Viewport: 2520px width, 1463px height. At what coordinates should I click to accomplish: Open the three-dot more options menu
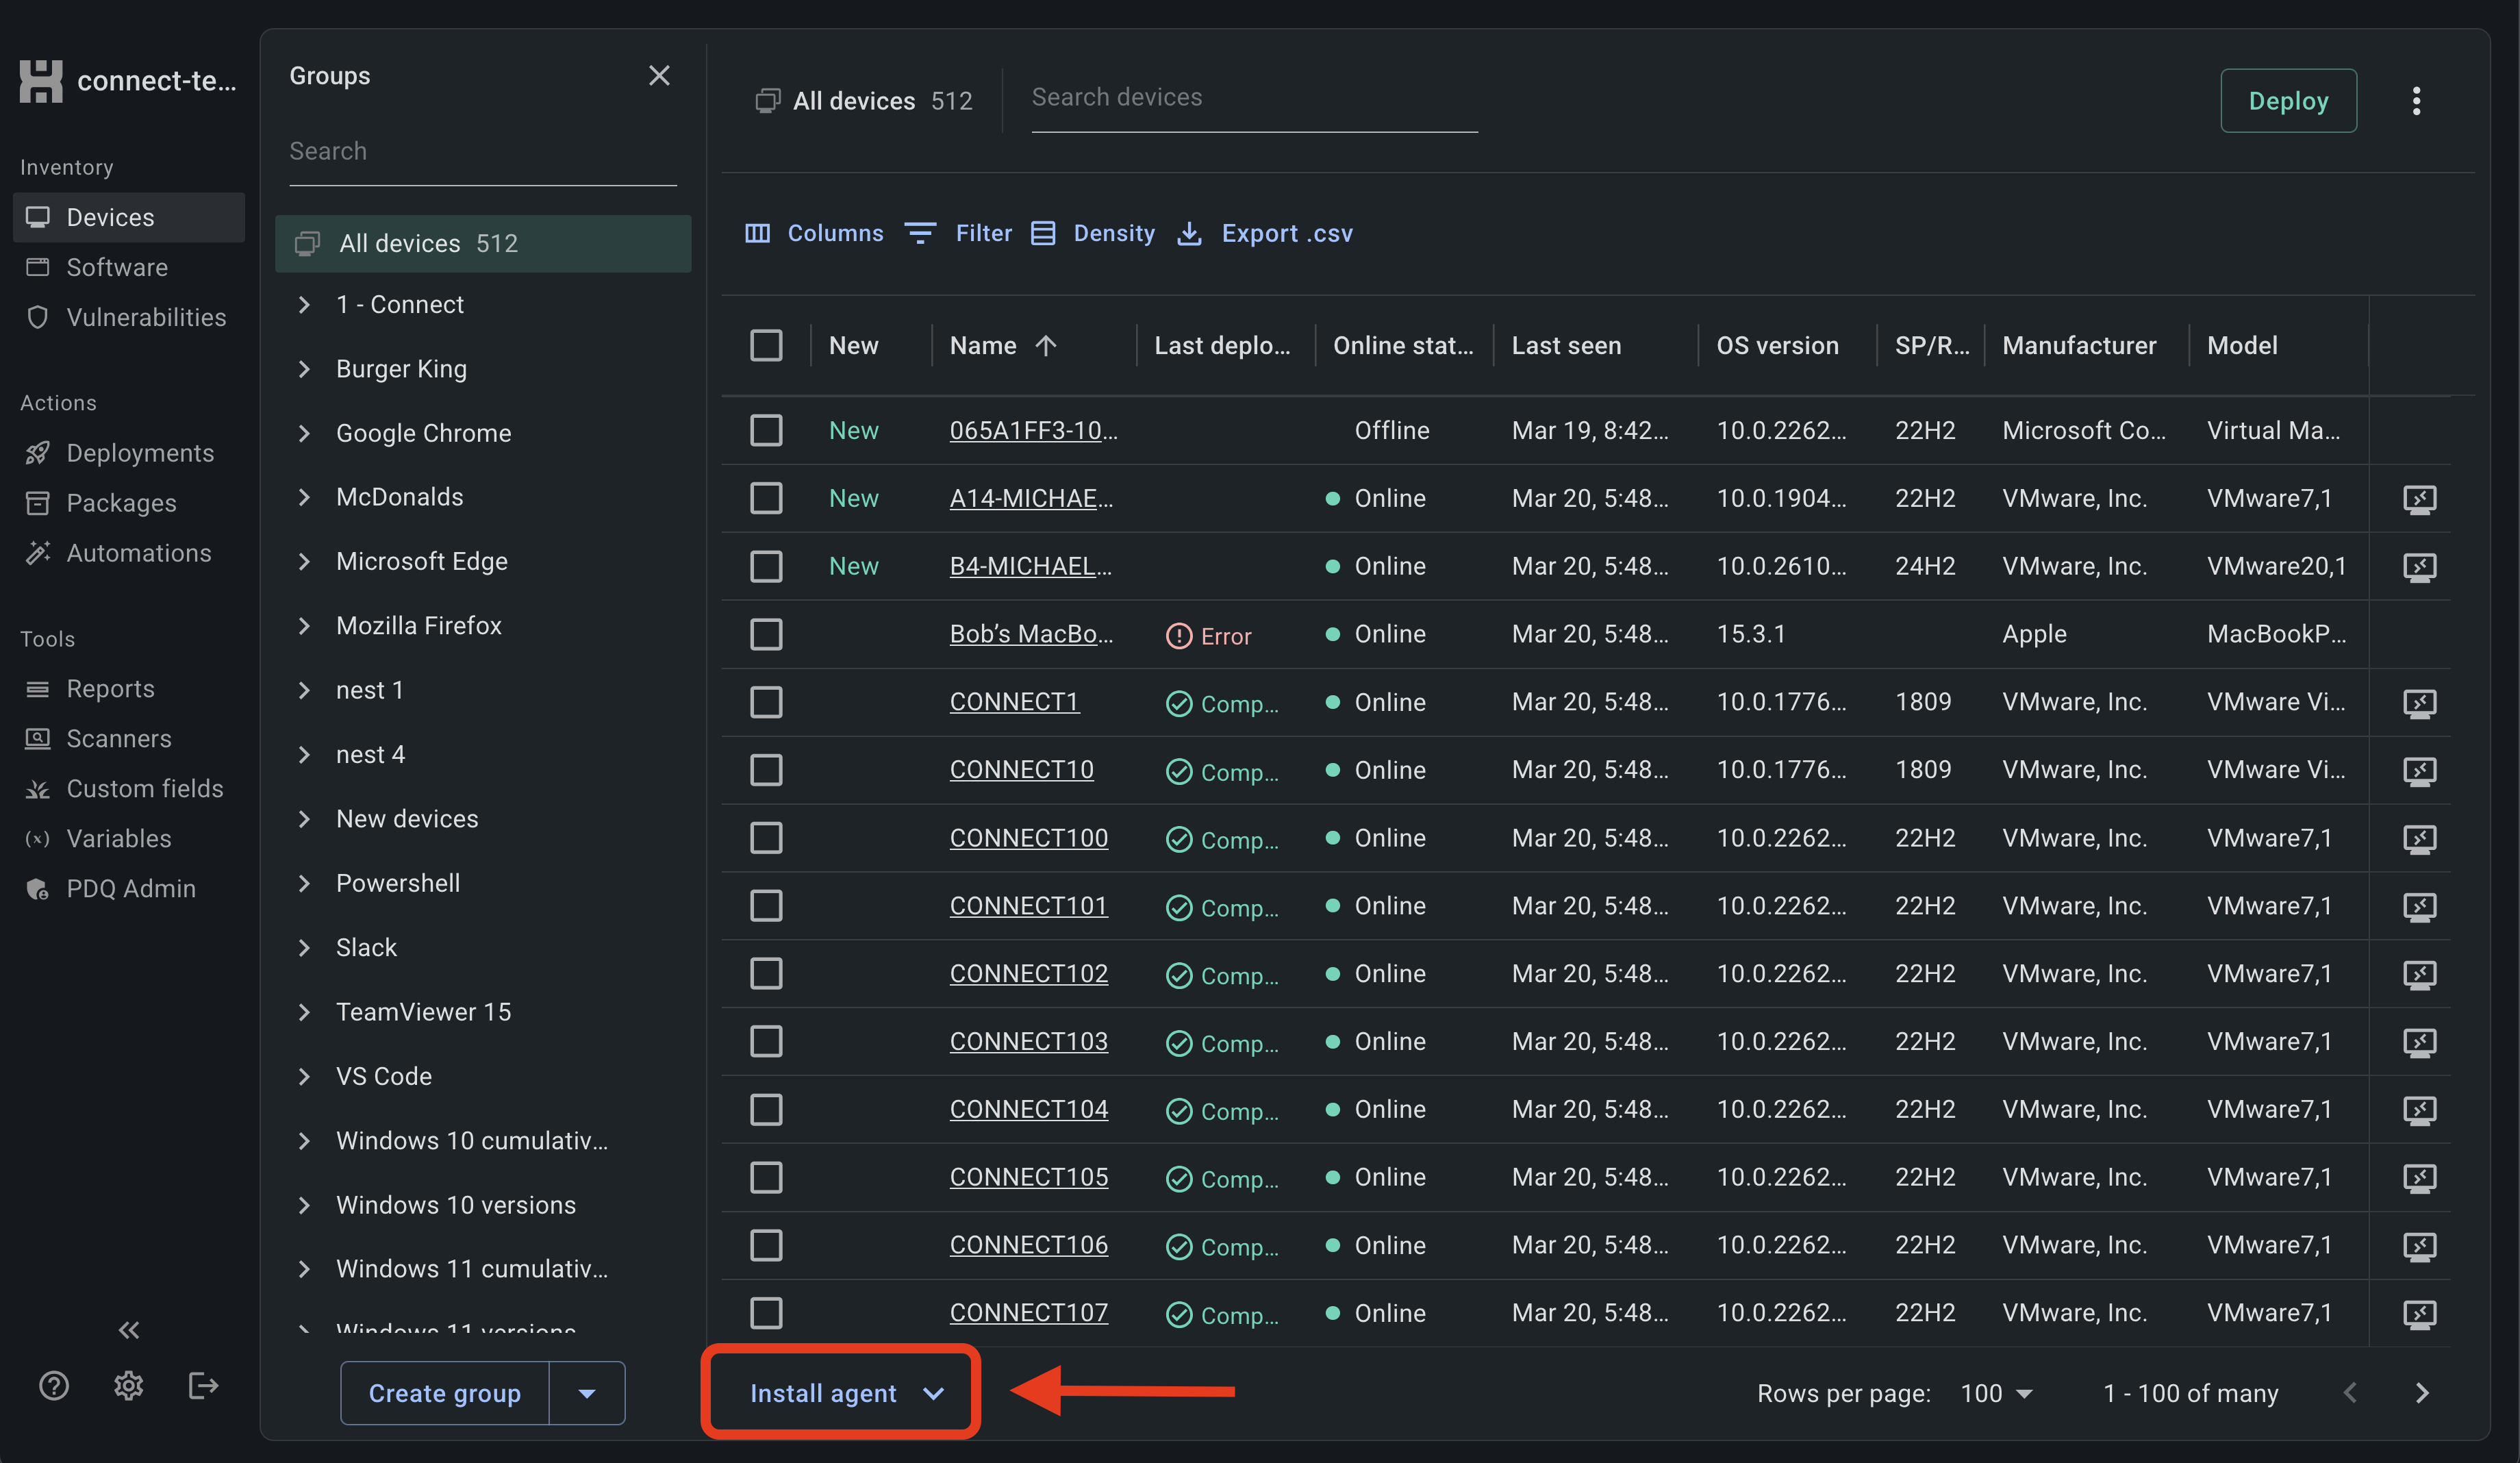(x=2416, y=101)
